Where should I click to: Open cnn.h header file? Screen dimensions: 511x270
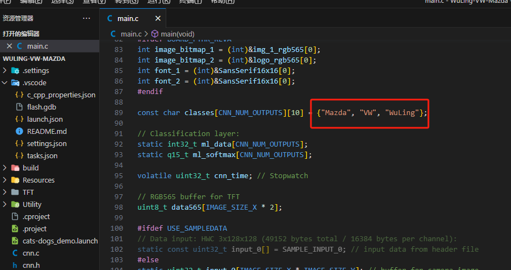point(31,265)
